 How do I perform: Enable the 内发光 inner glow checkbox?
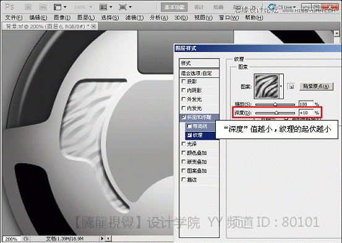click(x=184, y=108)
